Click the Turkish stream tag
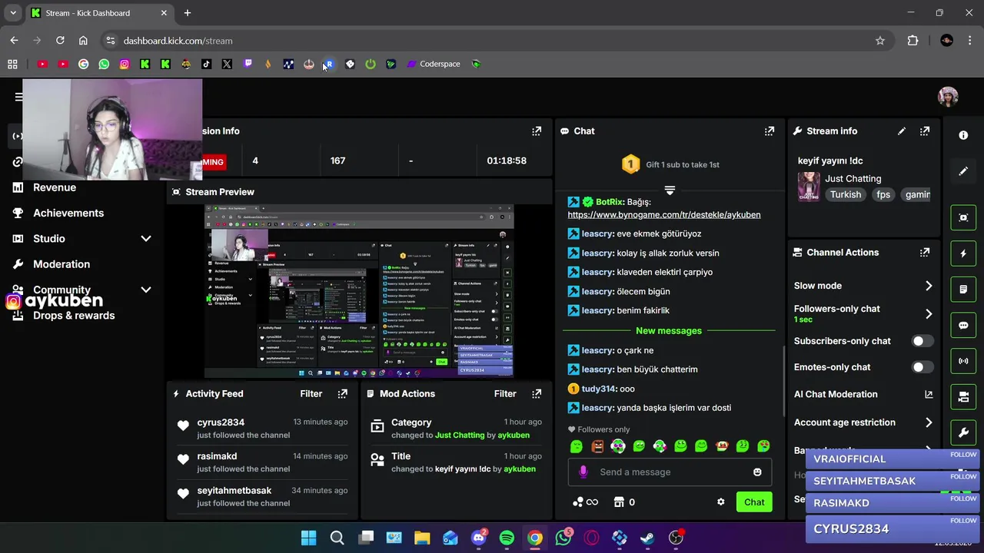 [x=846, y=194]
